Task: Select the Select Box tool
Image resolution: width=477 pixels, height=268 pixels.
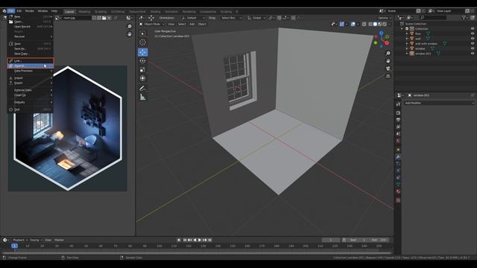Action: pyautogui.click(x=142, y=33)
